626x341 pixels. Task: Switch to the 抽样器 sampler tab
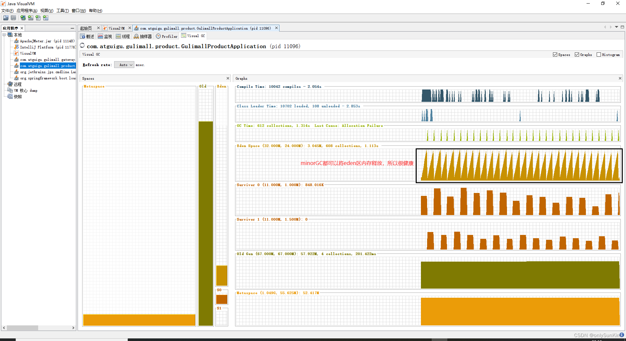[143, 36]
